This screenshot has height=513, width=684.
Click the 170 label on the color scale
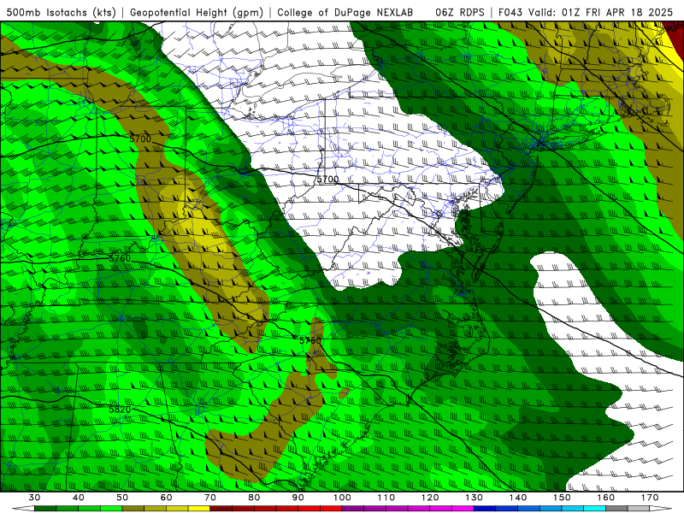pos(650,498)
